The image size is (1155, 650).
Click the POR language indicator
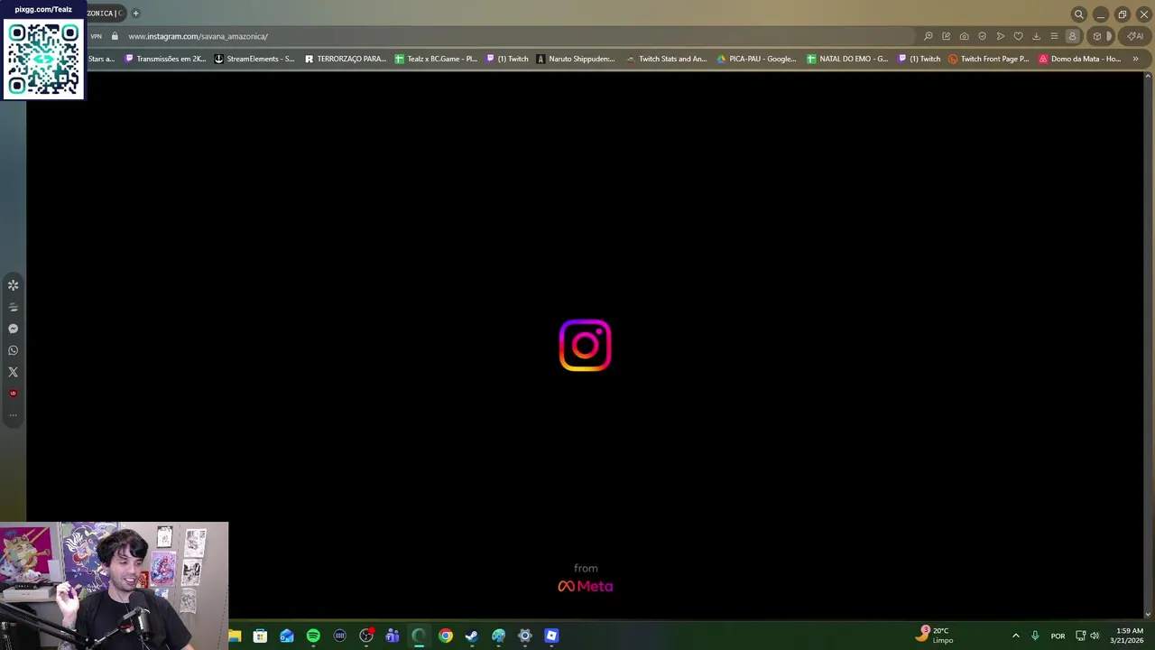click(1058, 636)
